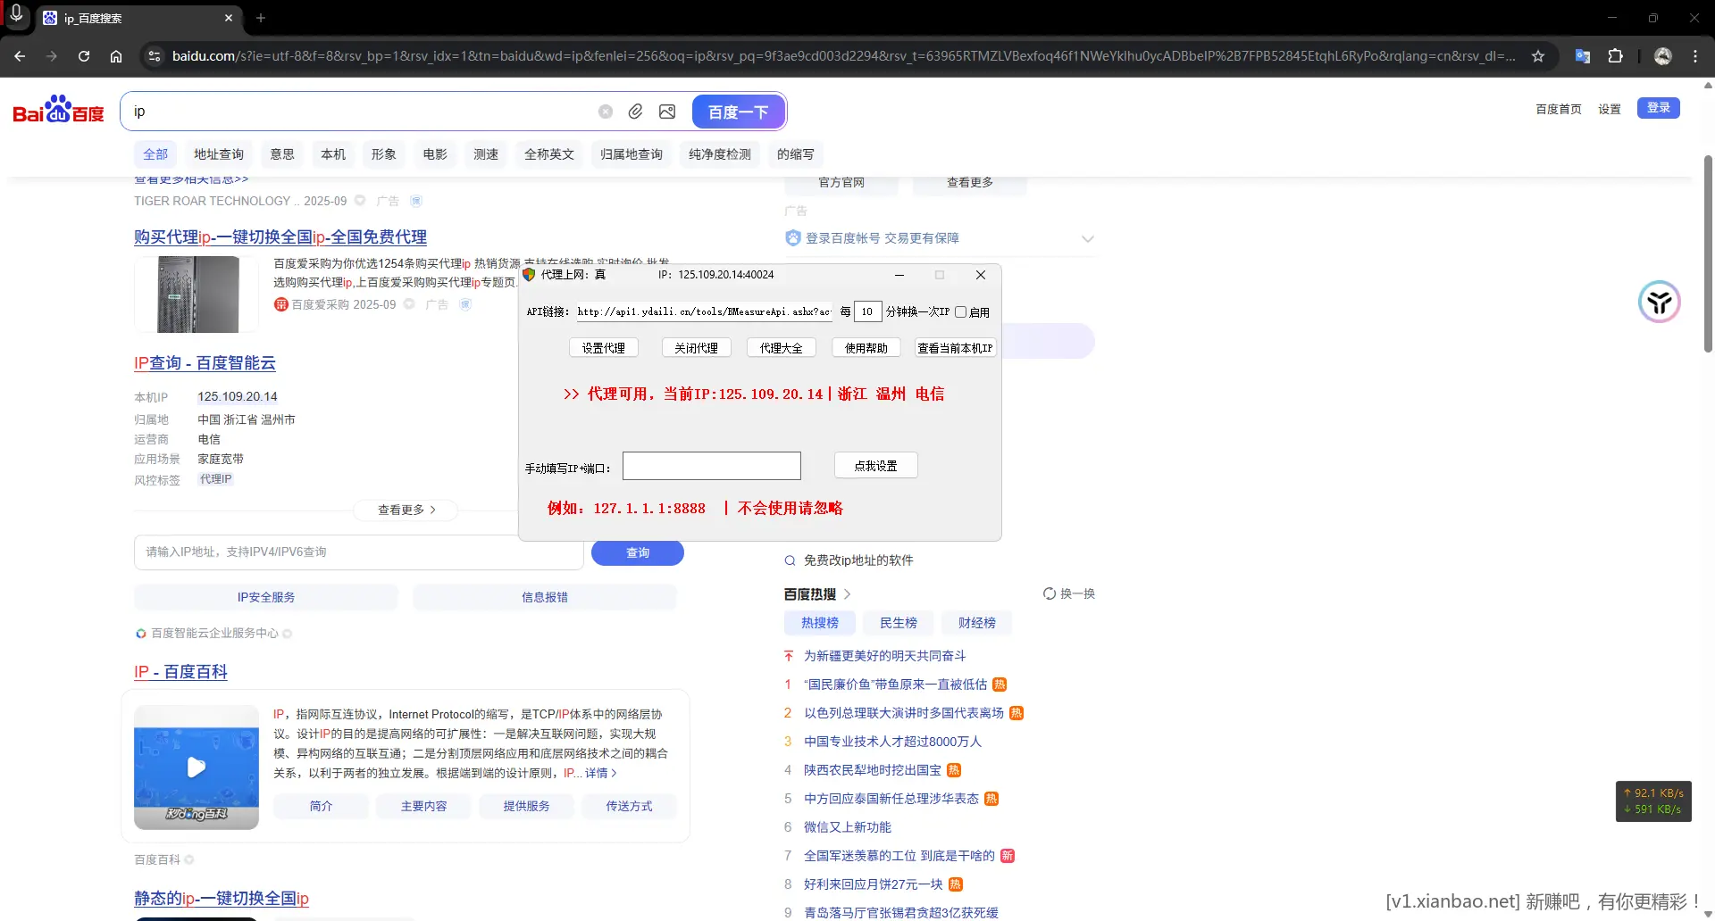Open 百度首页 link
The image size is (1715, 921).
point(1559,109)
